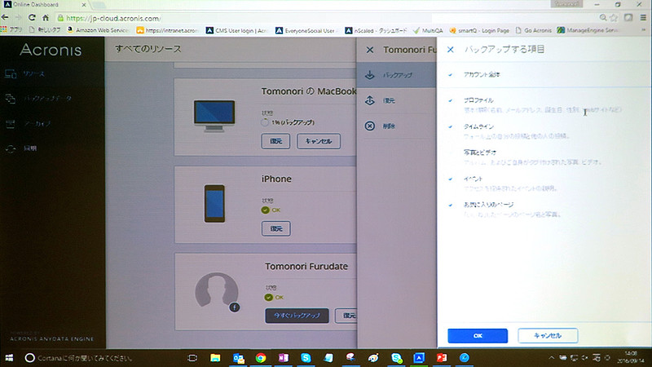Screen dimensions: 652x367
Task: Toggle the タイムライン checkmark
Action: pyautogui.click(x=451, y=126)
